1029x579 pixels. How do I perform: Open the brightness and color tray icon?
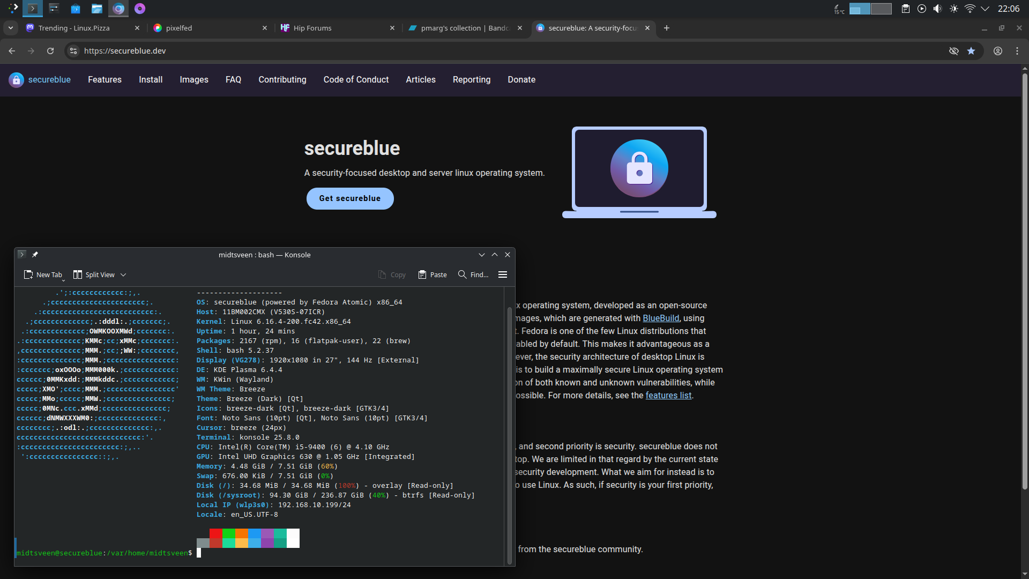[x=954, y=9]
